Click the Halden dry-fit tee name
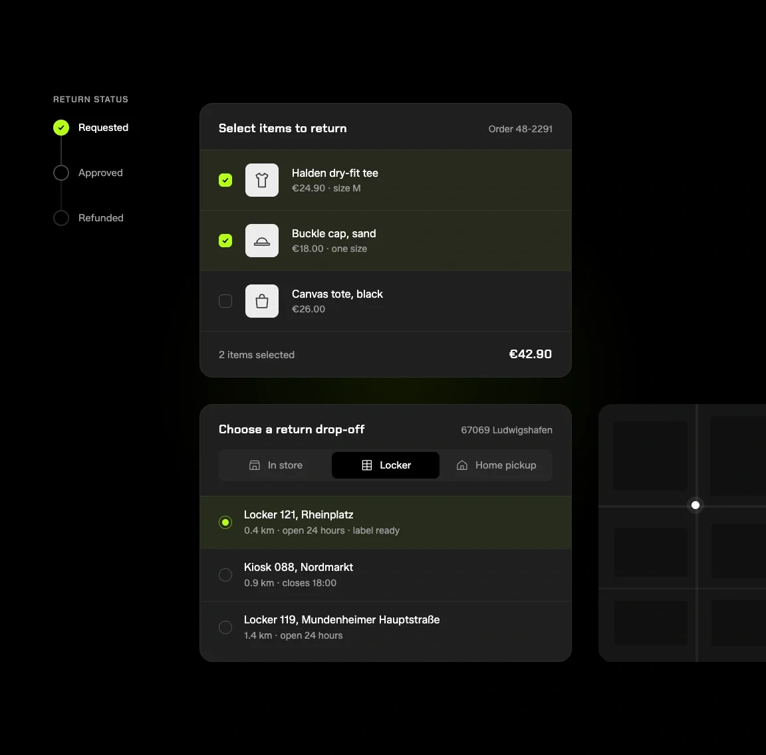 pyautogui.click(x=334, y=173)
